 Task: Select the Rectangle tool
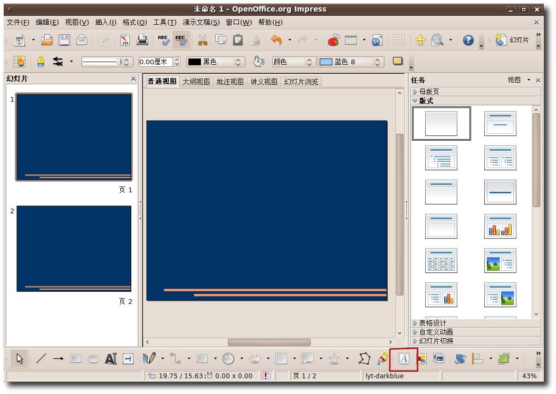click(x=76, y=359)
